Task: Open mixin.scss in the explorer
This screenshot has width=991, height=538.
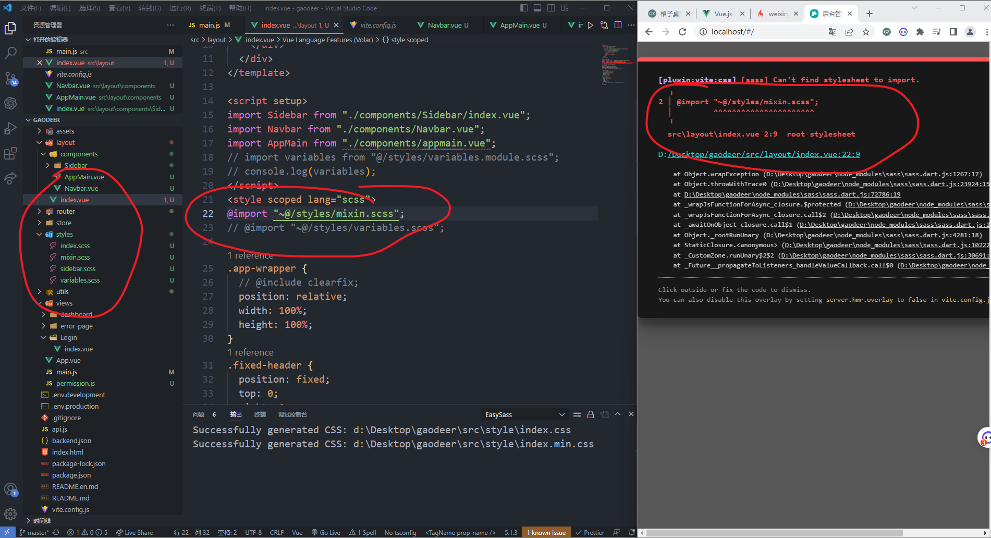Action: pos(75,258)
